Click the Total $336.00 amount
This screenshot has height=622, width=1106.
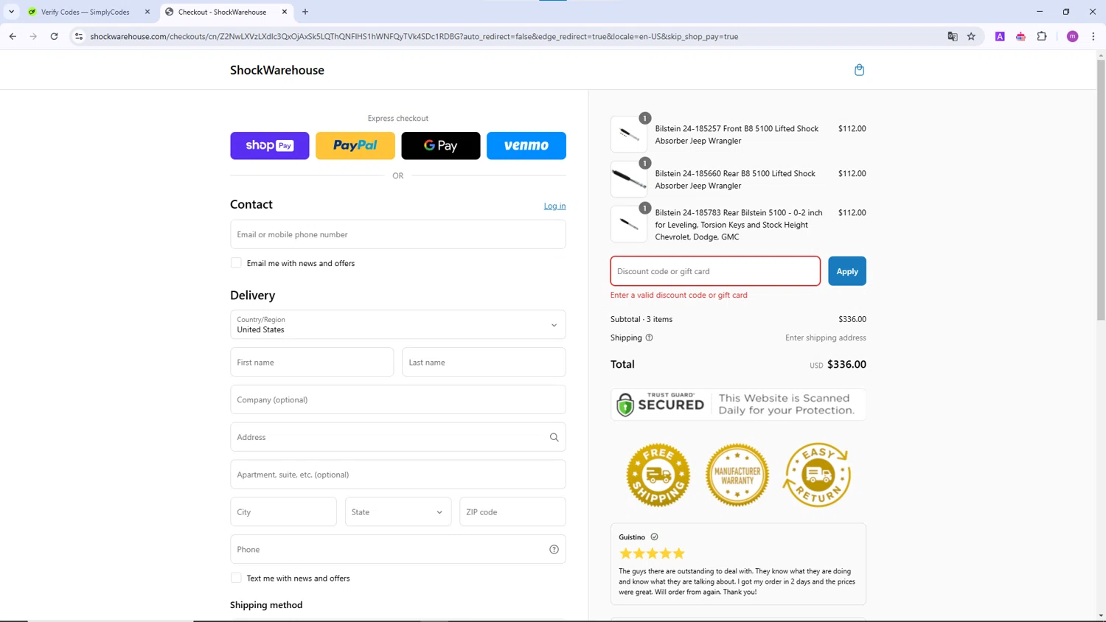(x=846, y=364)
